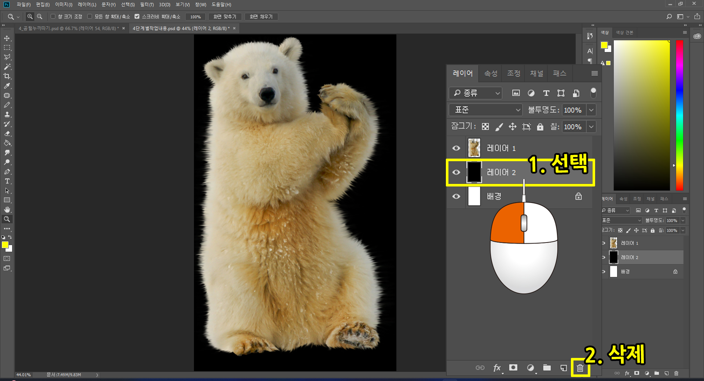Select the Eyedropper tool
This screenshot has height=381, width=704.
7,86
